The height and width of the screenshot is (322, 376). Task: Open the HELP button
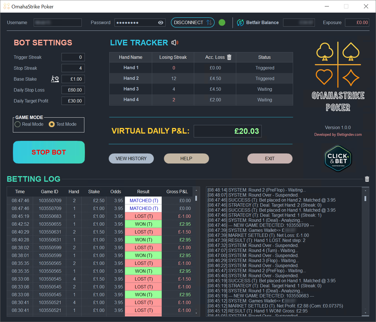(186, 158)
